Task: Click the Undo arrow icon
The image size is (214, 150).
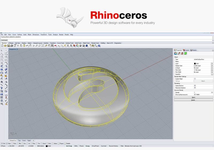Action: point(27,46)
